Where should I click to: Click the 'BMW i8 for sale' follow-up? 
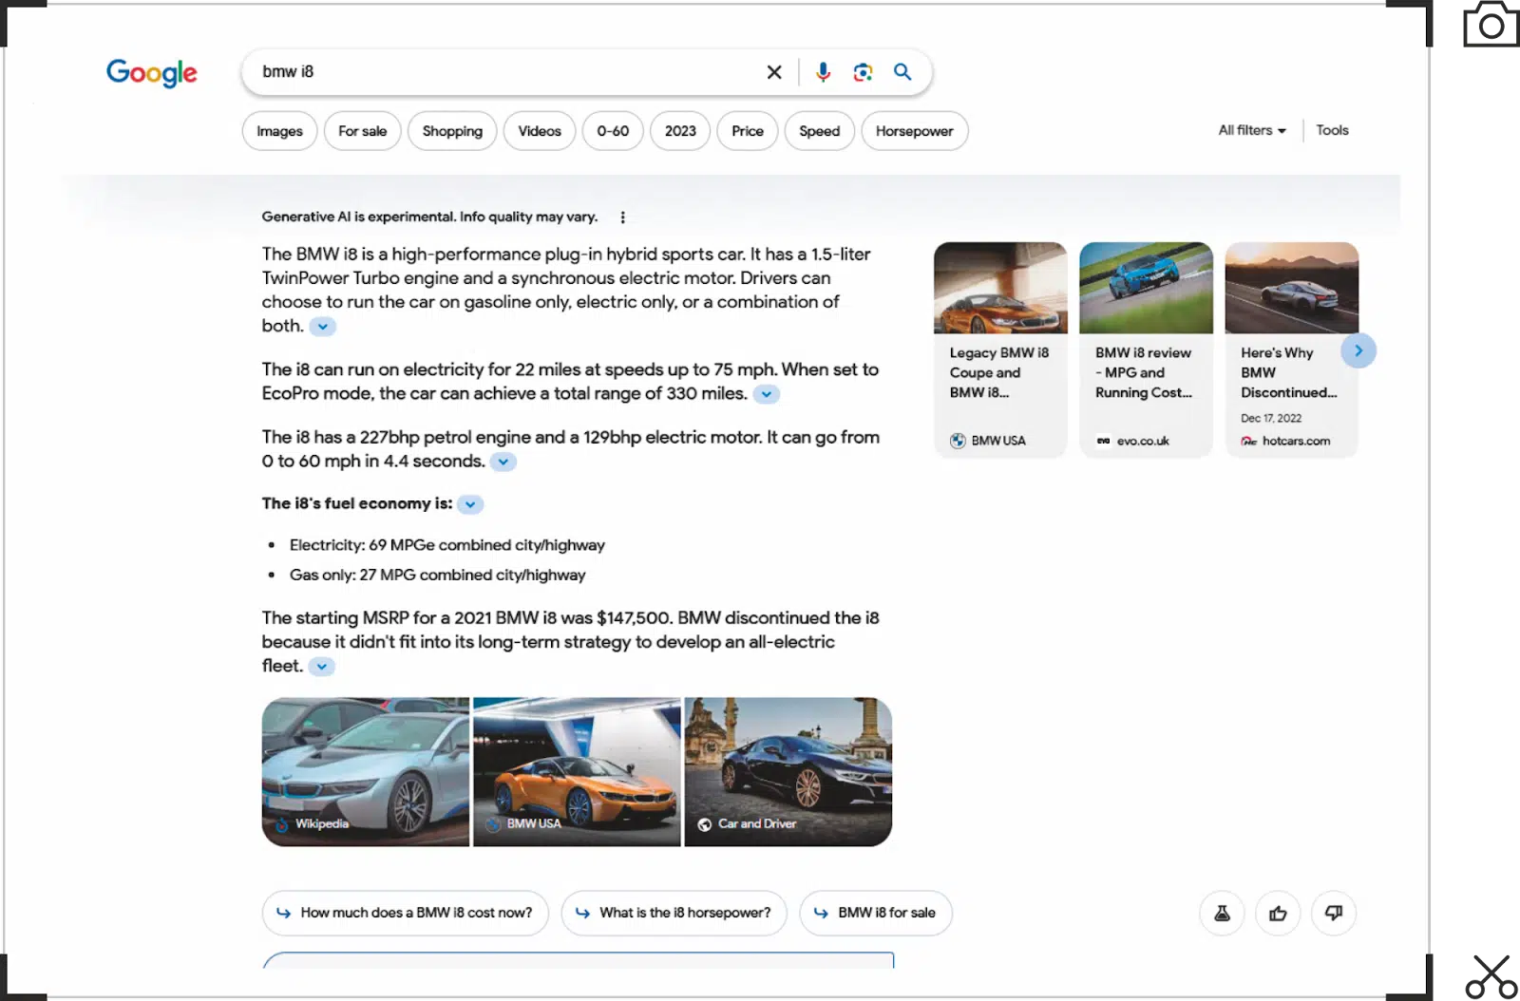pyautogui.click(x=876, y=913)
